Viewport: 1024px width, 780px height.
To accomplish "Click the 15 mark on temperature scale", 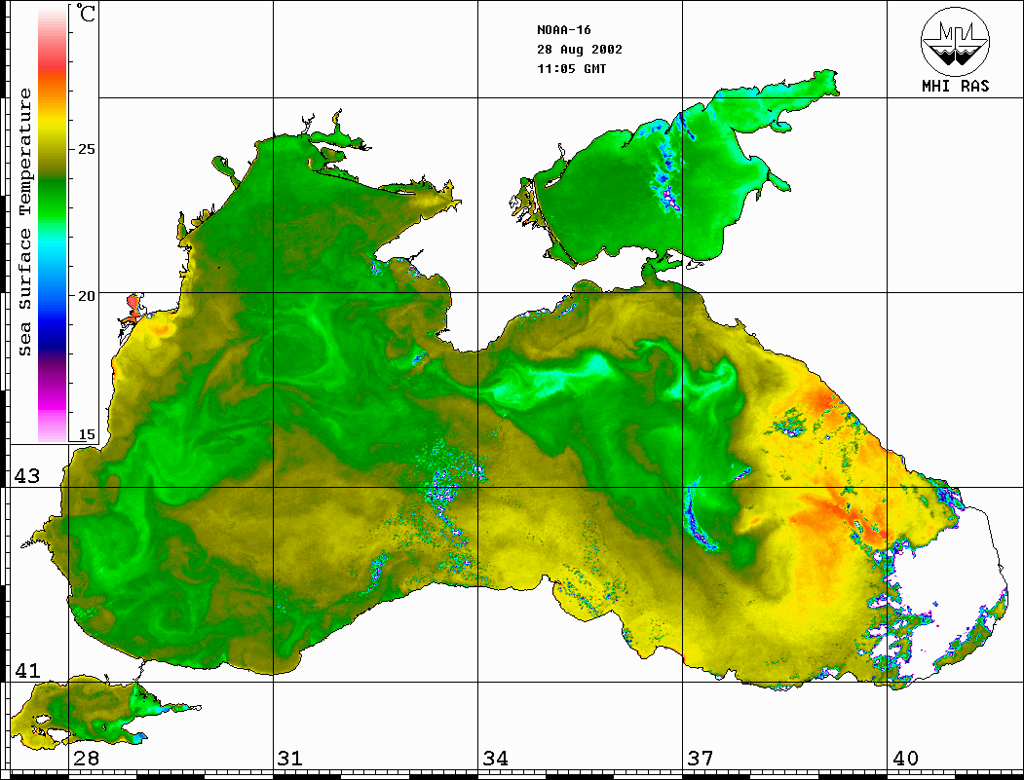I will coord(86,434).
